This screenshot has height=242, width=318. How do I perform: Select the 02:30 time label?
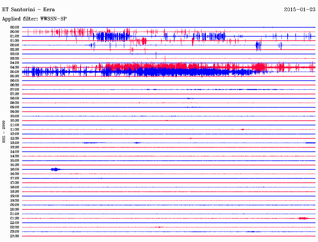click(15, 49)
